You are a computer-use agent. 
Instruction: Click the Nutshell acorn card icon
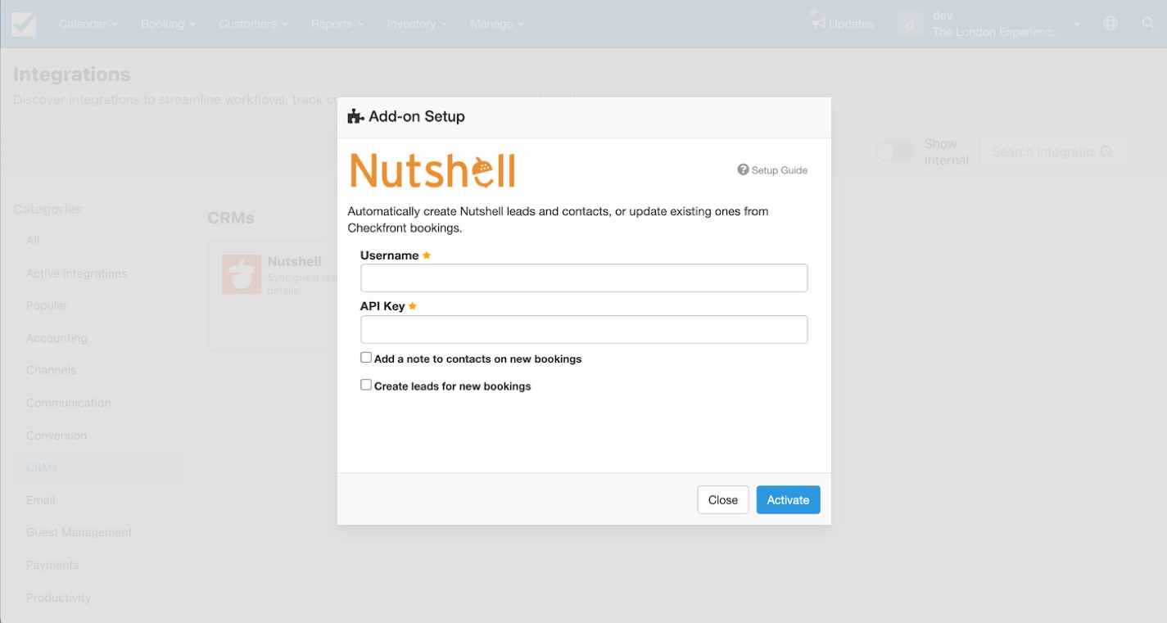point(242,274)
